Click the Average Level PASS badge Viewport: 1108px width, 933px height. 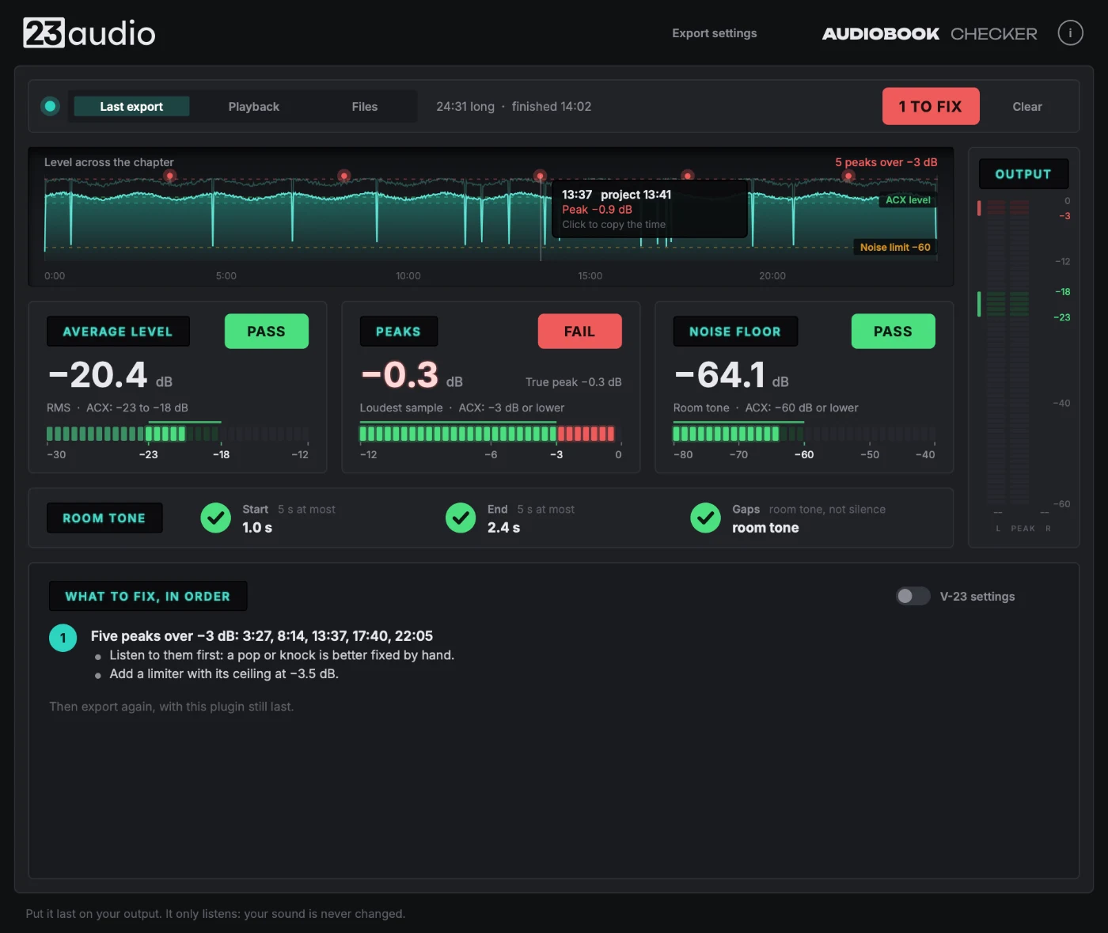pos(266,332)
